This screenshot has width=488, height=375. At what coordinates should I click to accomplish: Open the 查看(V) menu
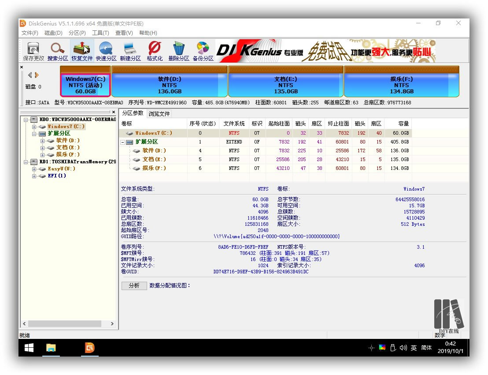[124, 33]
